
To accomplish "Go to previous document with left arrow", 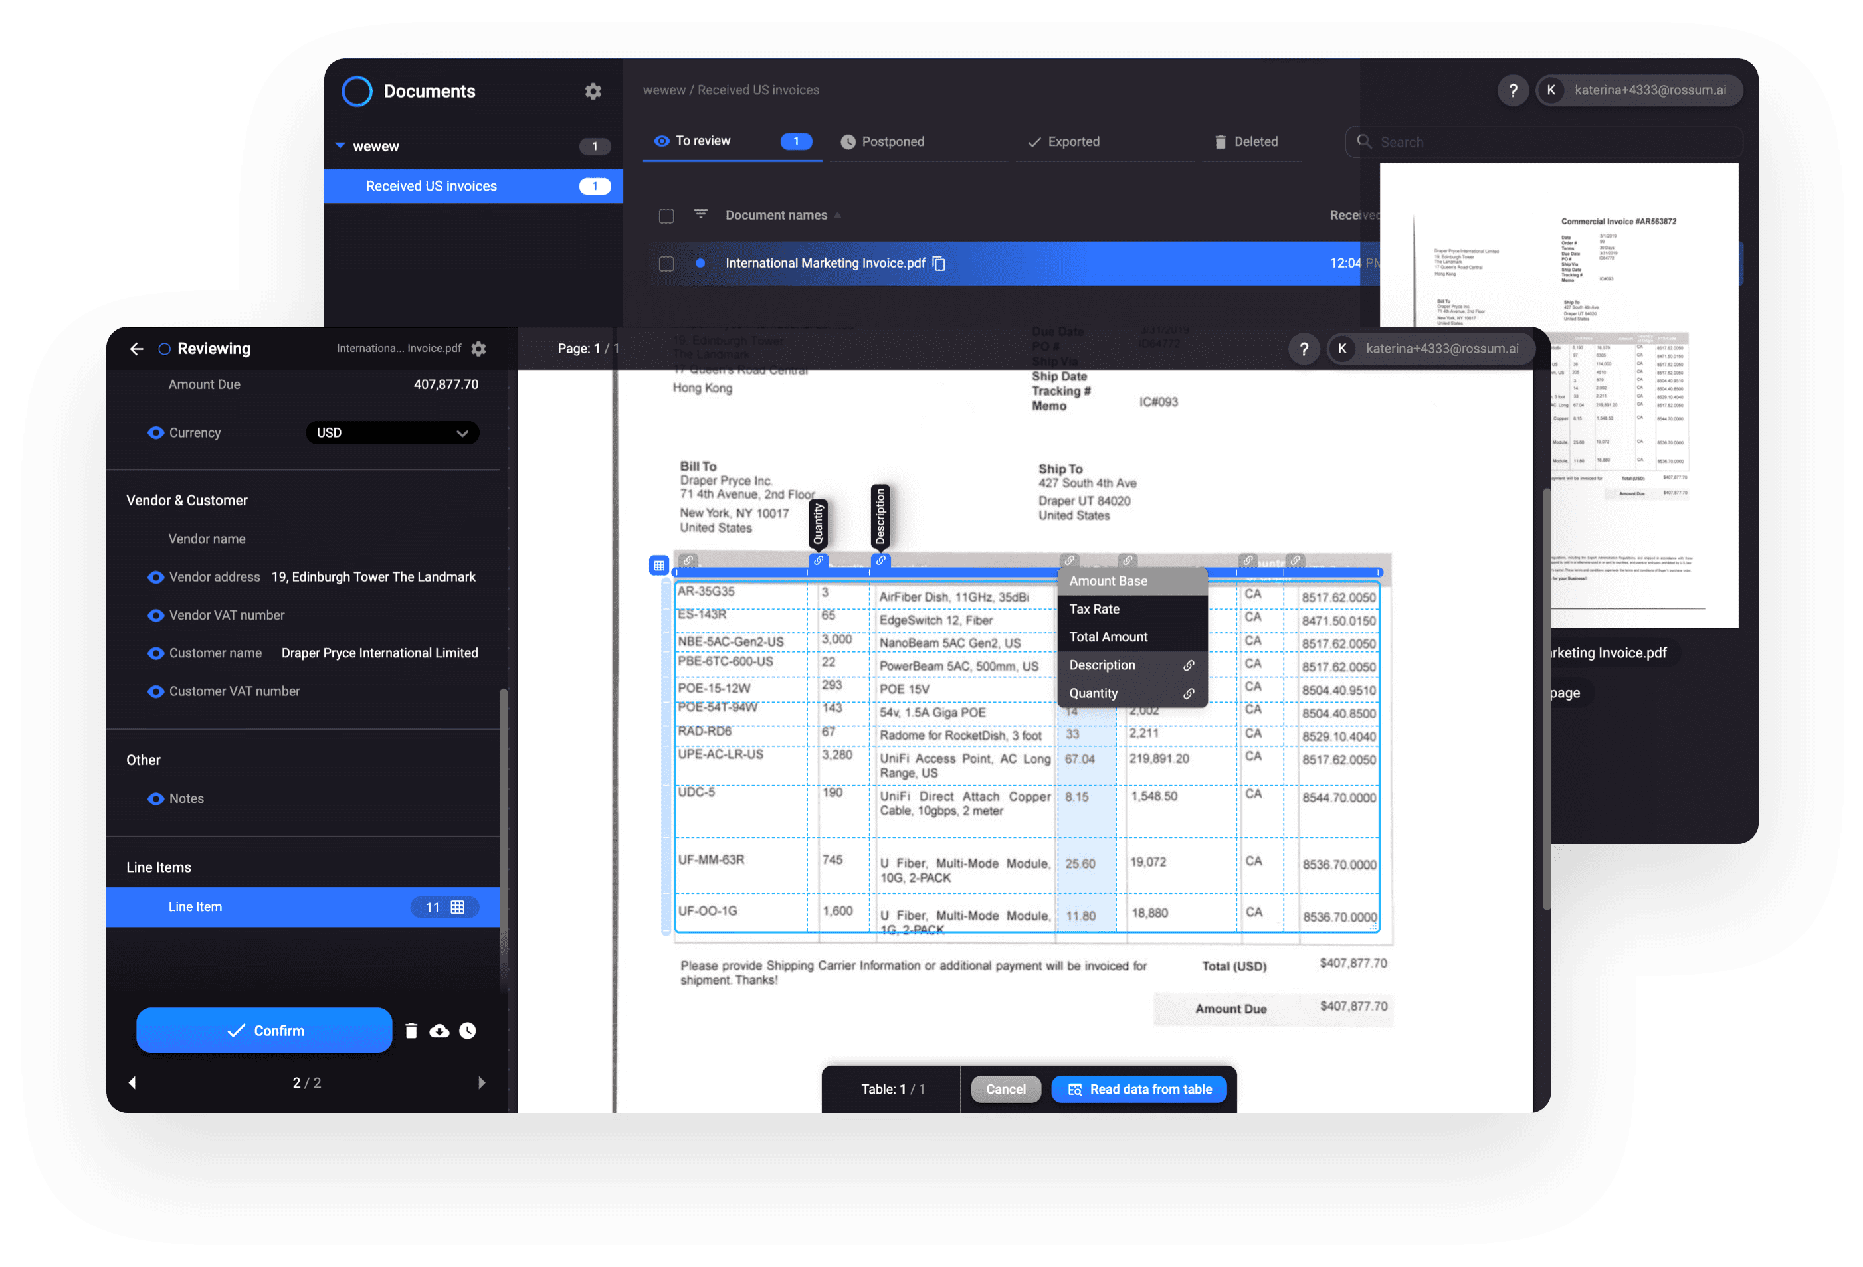I will [132, 1082].
